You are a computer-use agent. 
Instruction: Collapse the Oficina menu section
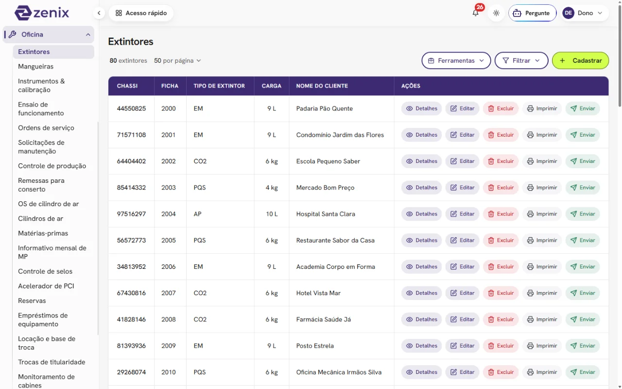pyautogui.click(x=88, y=35)
